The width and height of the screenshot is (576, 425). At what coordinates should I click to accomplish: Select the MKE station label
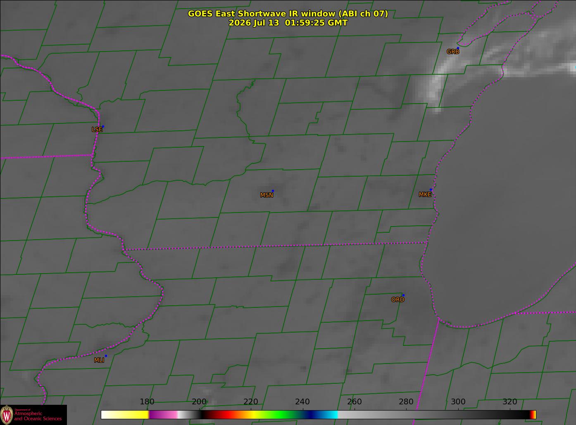425,195
